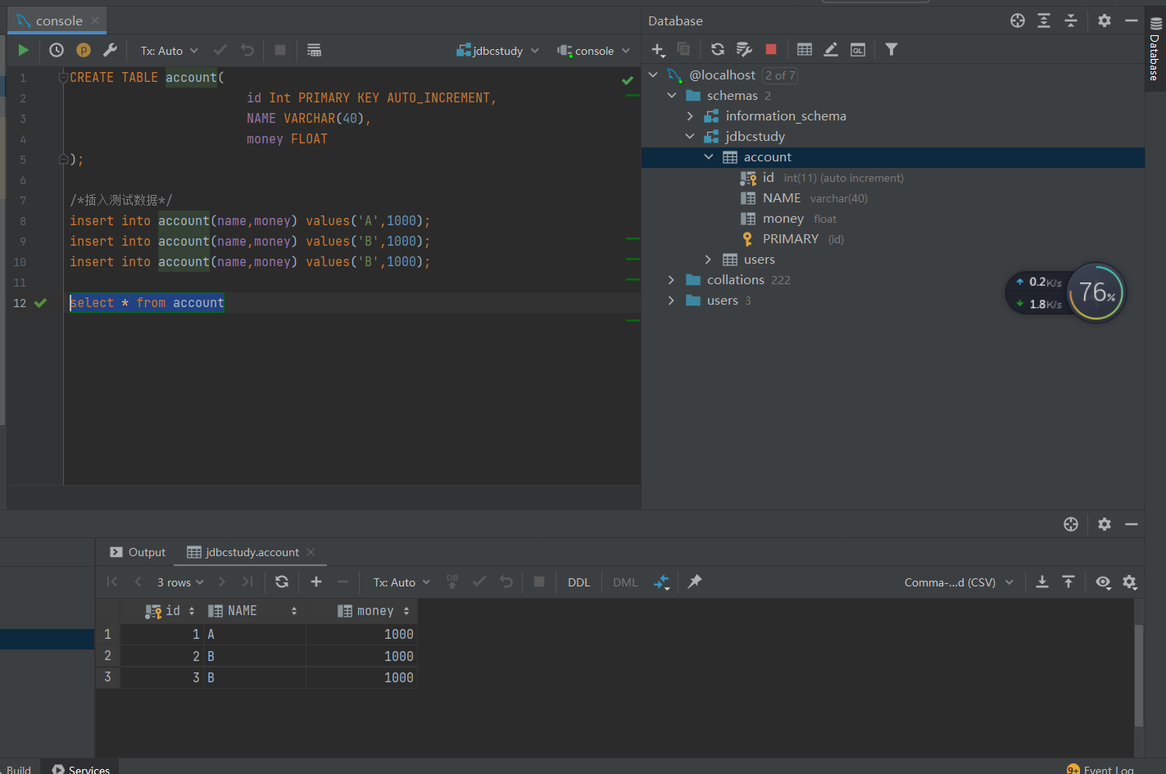Click the orange P parameters icon

(x=84, y=50)
